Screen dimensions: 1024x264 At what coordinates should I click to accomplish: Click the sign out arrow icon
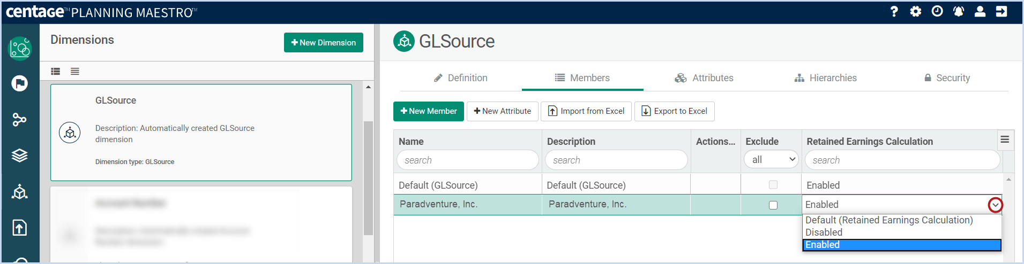click(1001, 11)
